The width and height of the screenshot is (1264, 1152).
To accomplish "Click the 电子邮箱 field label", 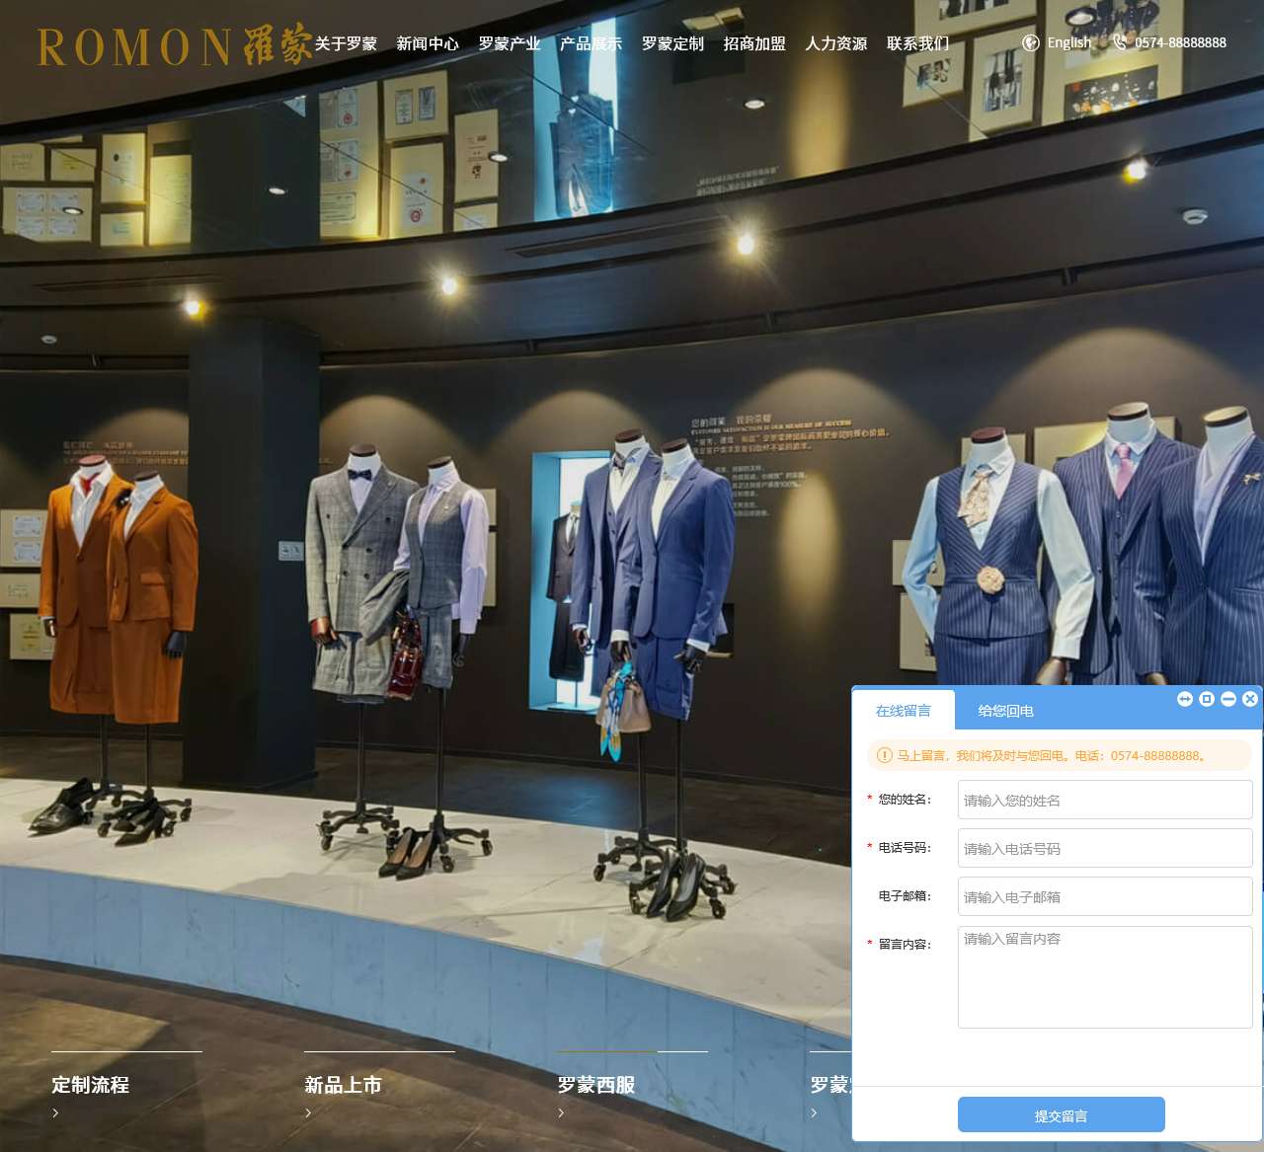I will coord(905,896).
